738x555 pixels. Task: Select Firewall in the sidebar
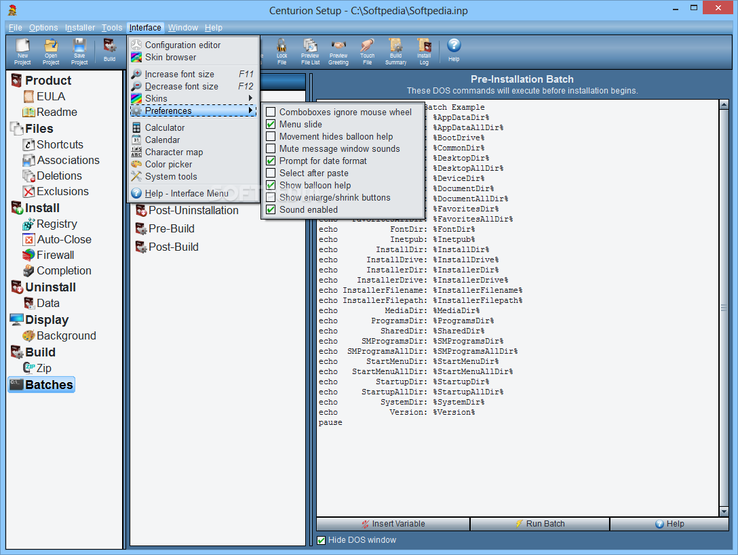(x=48, y=255)
